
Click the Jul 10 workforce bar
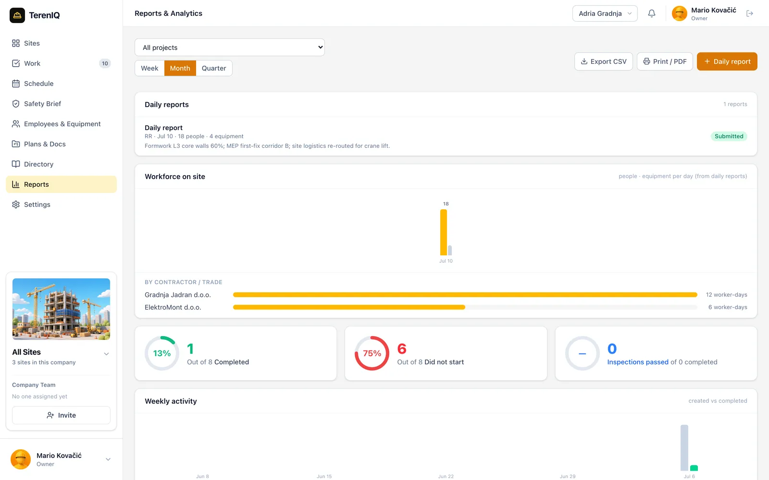[x=444, y=232]
